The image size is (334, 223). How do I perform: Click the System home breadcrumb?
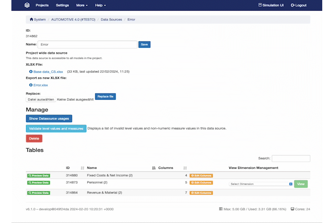(38, 20)
